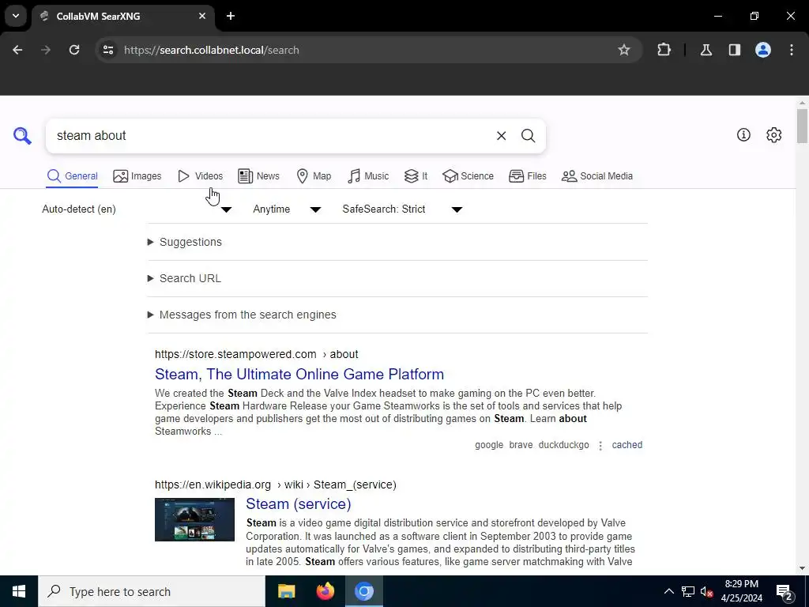Switch to the News category
This screenshot has width=809, height=607.
[258, 176]
